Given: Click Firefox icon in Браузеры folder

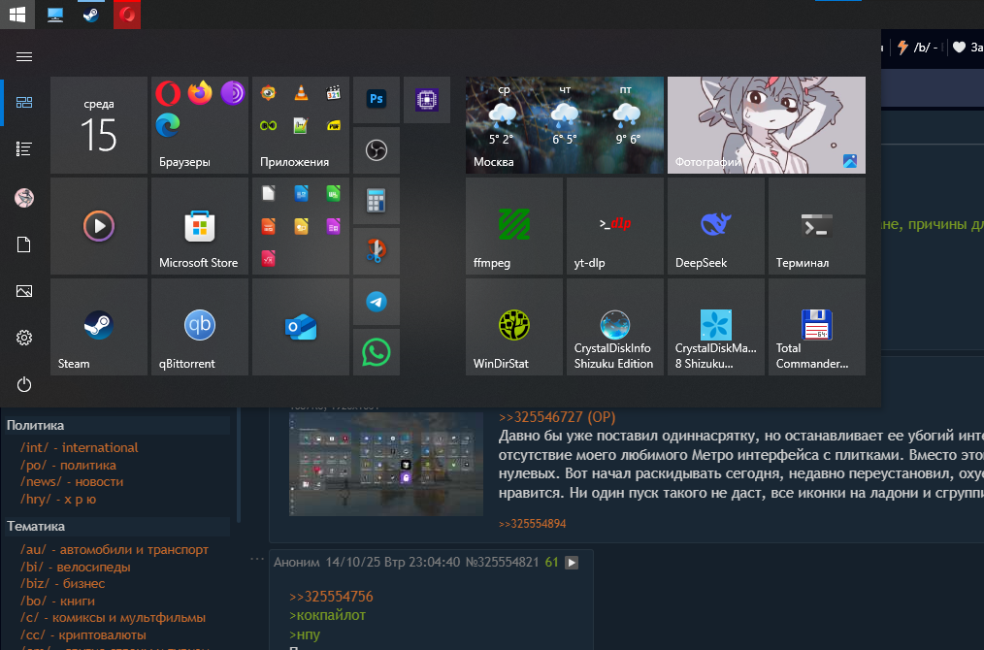Looking at the screenshot, I should click(x=200, y=93).
